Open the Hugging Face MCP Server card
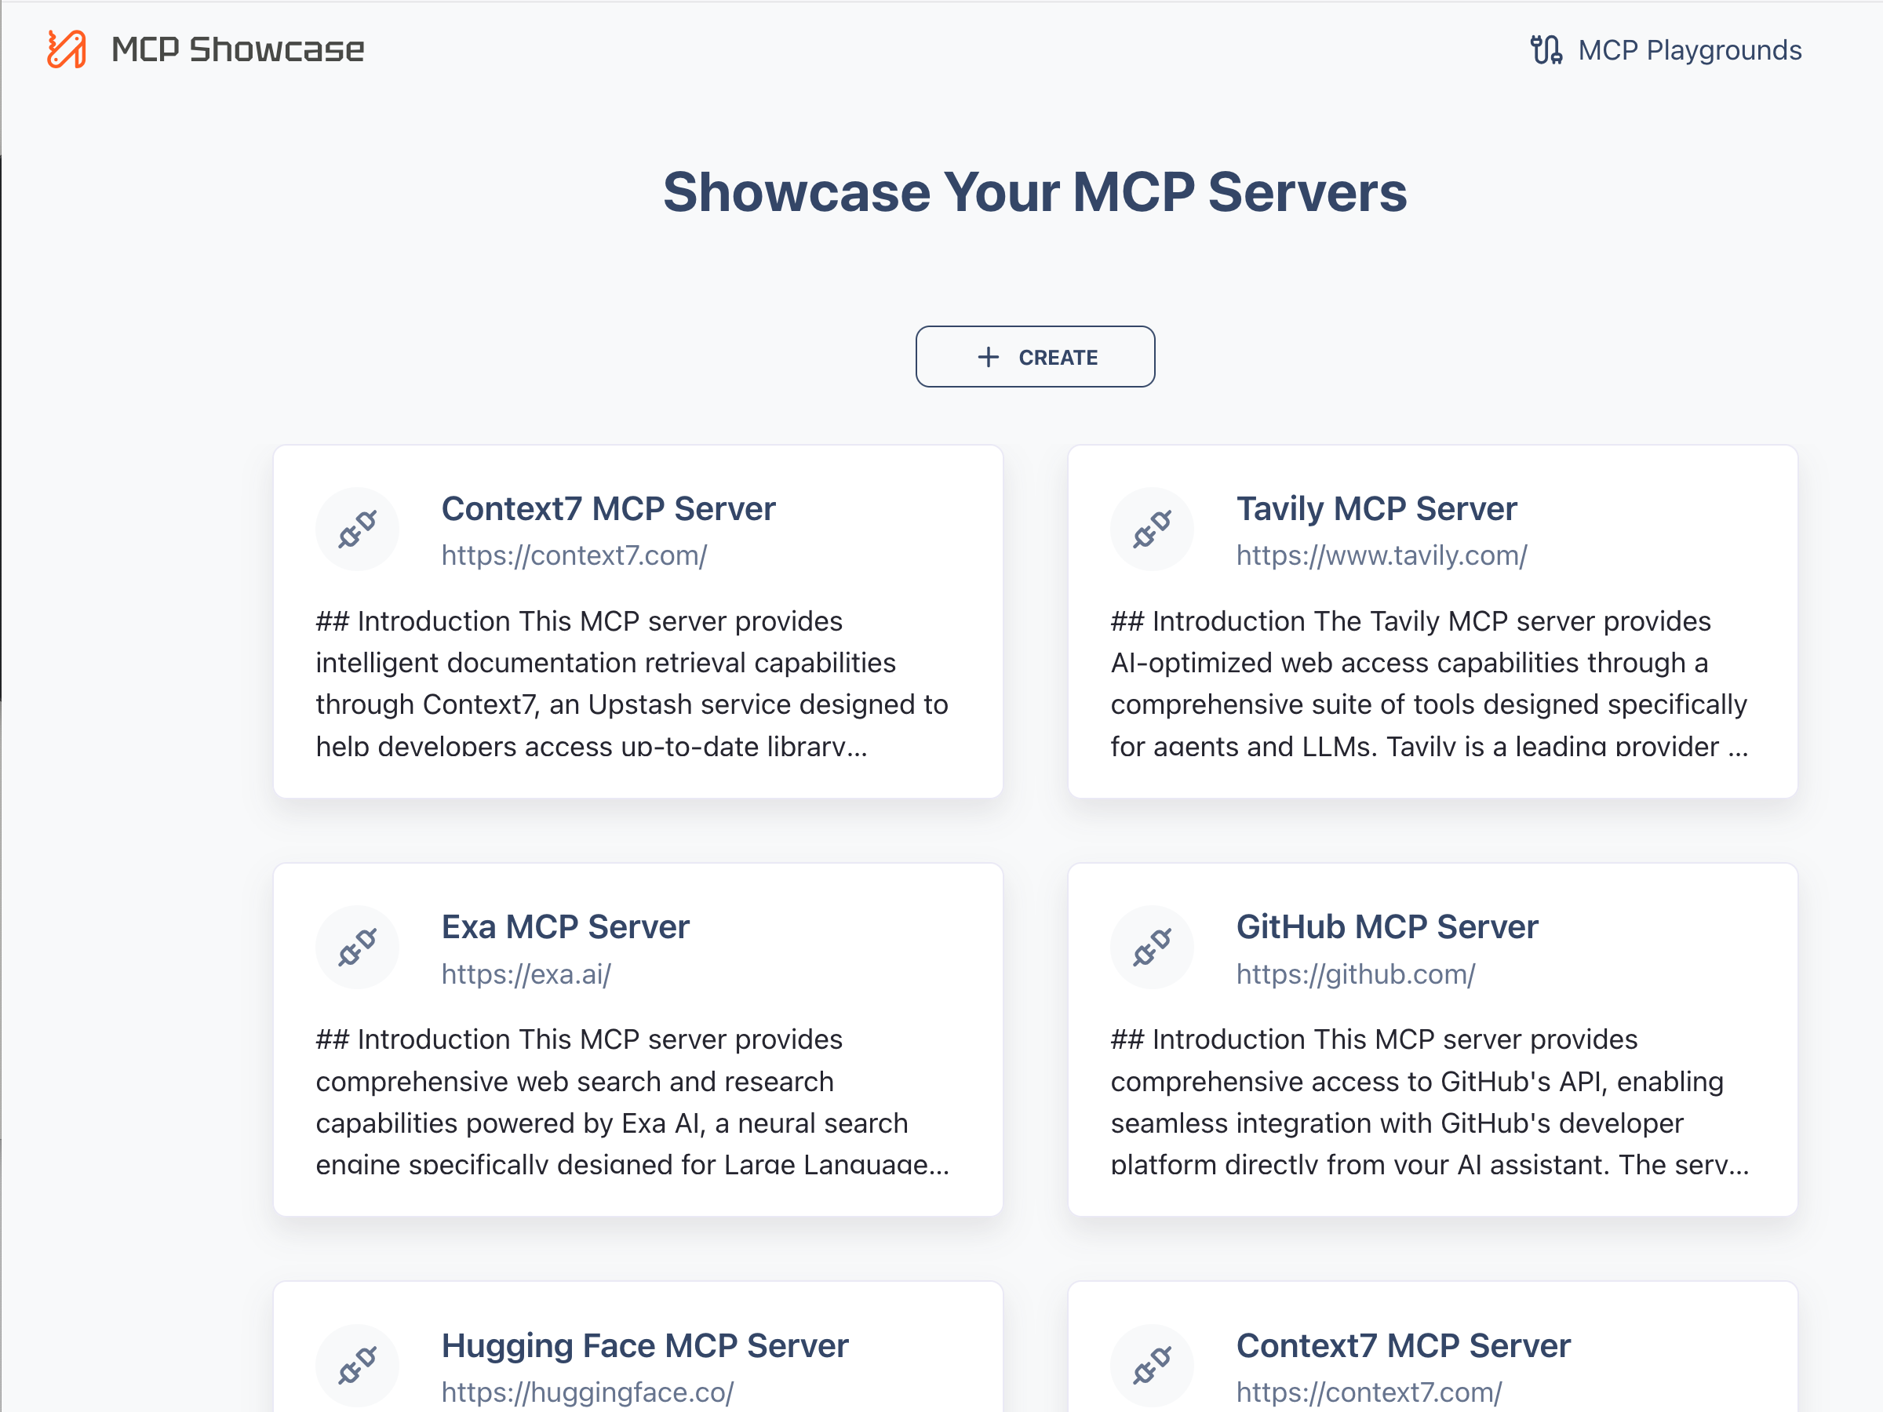Screen dimensions: 1883x1412 644,1345
